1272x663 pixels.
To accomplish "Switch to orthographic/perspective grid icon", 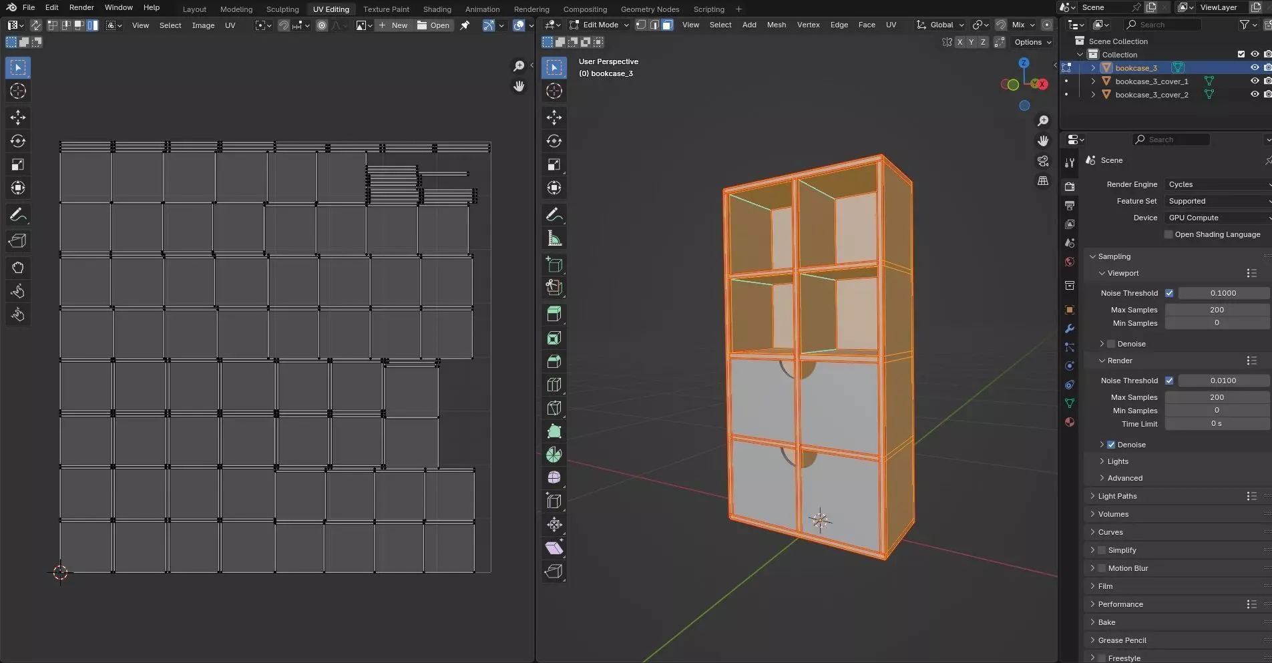I will (x=1043, y=181).
